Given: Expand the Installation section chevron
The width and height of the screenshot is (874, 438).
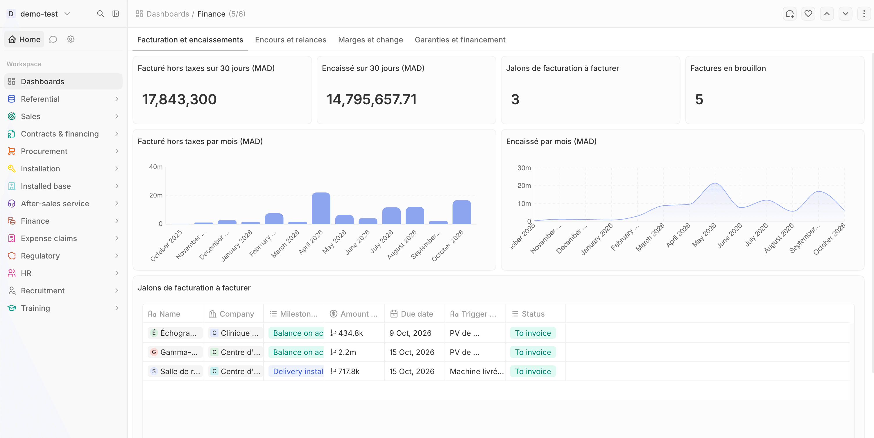Looking at the screenshot, I should pos(117,169).
